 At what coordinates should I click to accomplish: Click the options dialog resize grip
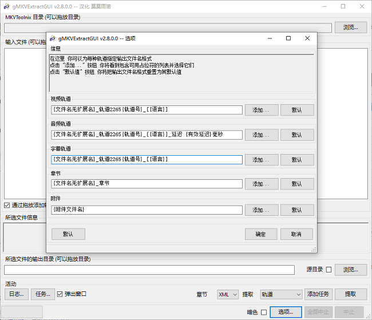click(314, 249)
